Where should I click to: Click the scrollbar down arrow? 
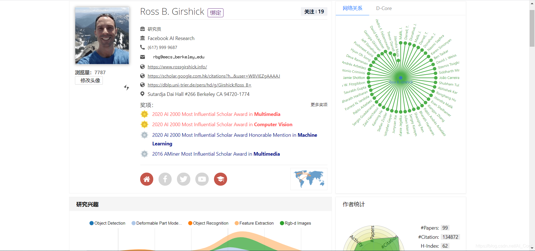pos(532,248)
